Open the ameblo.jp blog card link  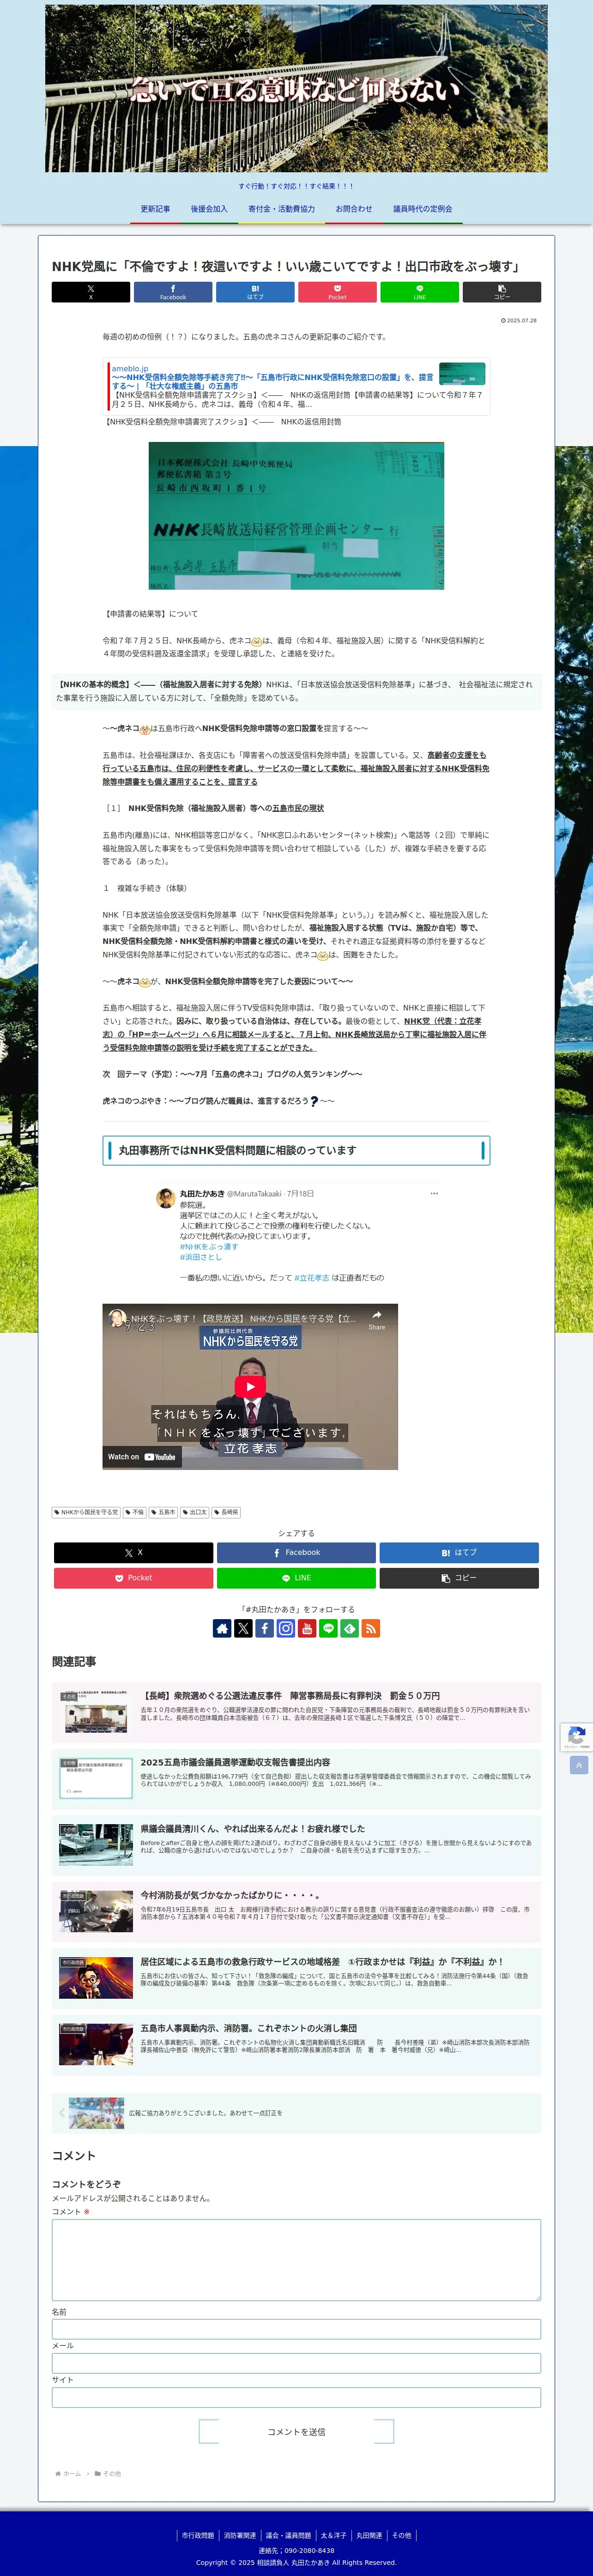coord(296,385)
